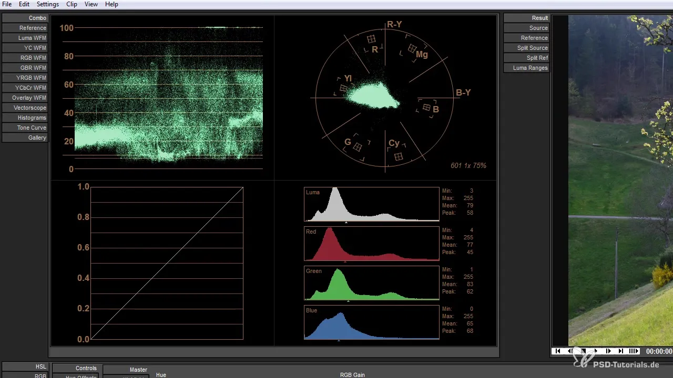Open the HSL color tool tab
This screenshot has height=378, width=673.
coord(25,366)
